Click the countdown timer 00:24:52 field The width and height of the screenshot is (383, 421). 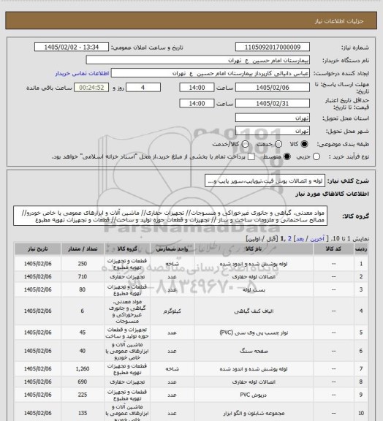(x=91, y=88)
